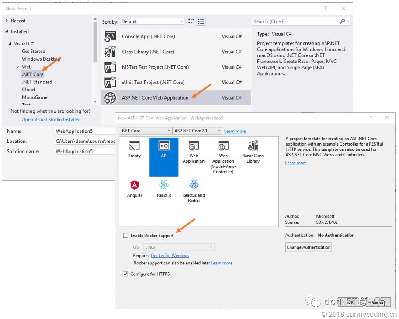Close the New ASP.NET Core dialog
Viewport: 399px width, 319px height.
click(387, 118)
